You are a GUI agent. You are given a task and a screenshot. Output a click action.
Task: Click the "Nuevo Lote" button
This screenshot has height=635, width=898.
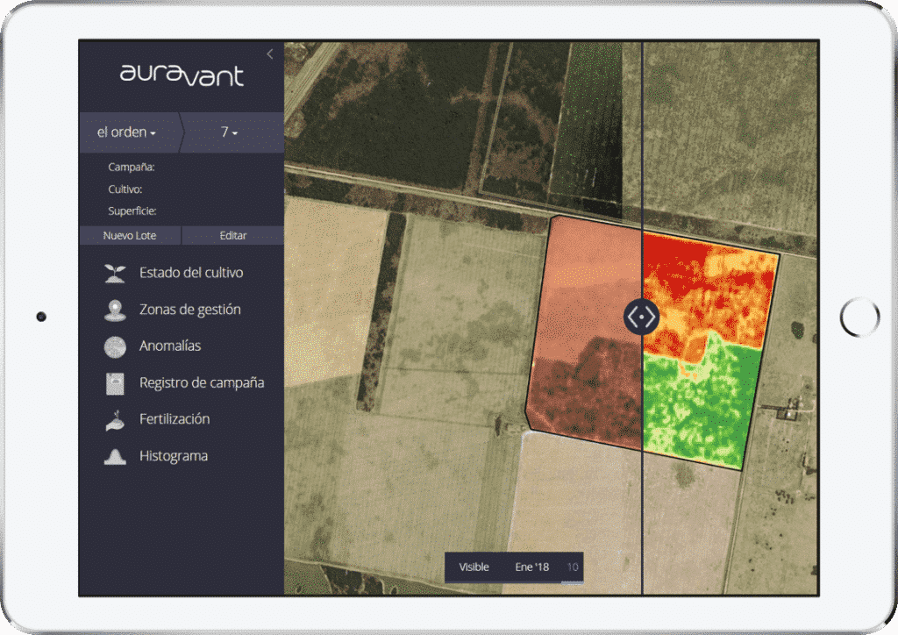[x=130, y=236]
